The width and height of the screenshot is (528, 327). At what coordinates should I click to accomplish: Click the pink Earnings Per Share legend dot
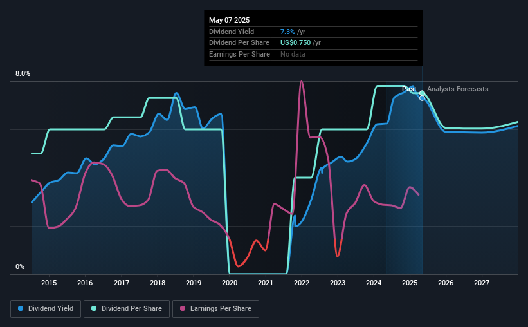pyautogui.click(x=183, y=308)
